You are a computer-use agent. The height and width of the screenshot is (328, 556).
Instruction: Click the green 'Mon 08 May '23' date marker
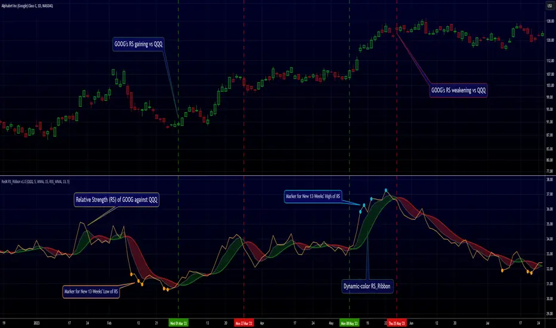point(349,323)
